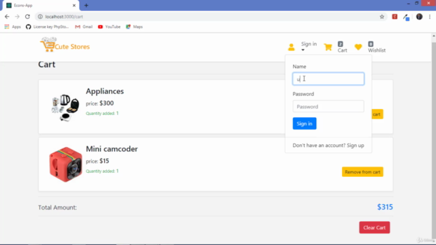Screen dimensions: 436x245
Task: Open the Chrome profile avatar
Action: pyautogui.click(x=419, y=16)
